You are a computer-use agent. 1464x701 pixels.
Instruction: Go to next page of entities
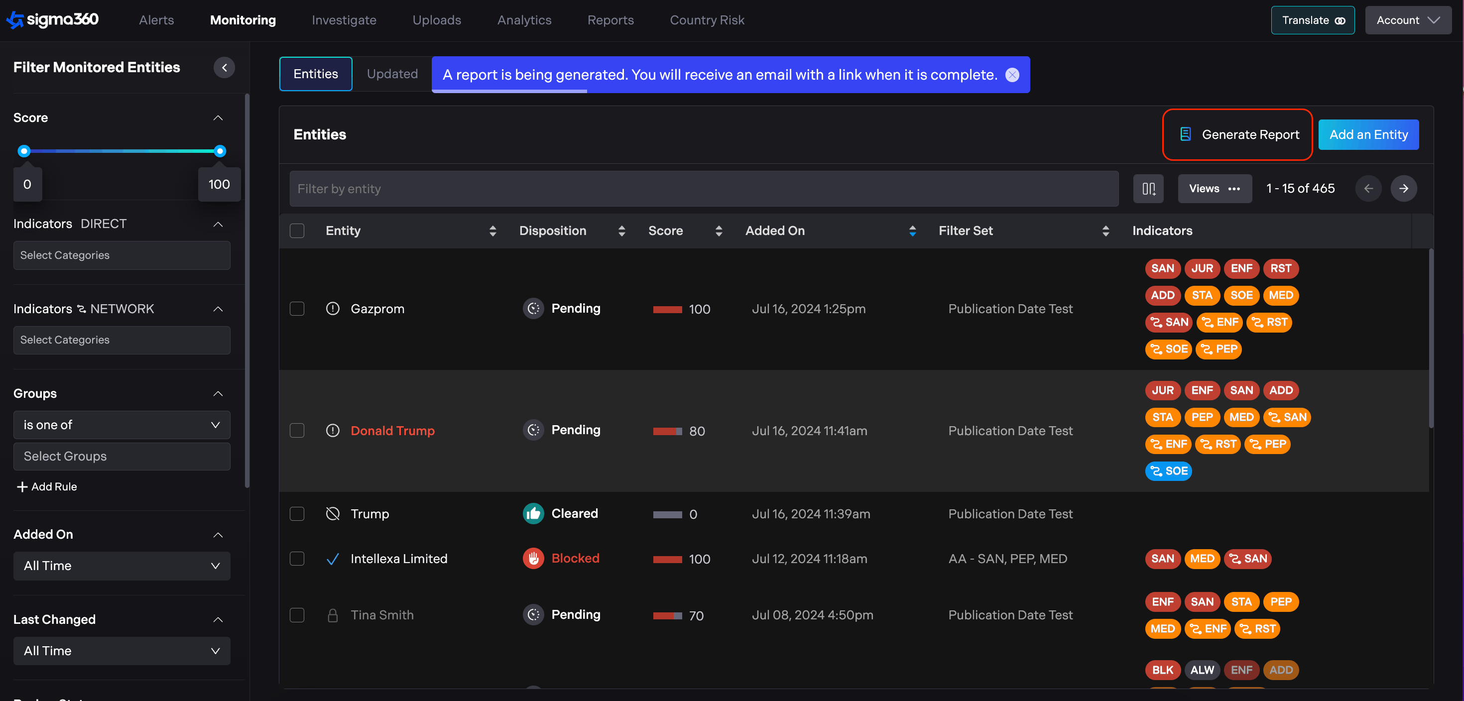coord(1403,189)
